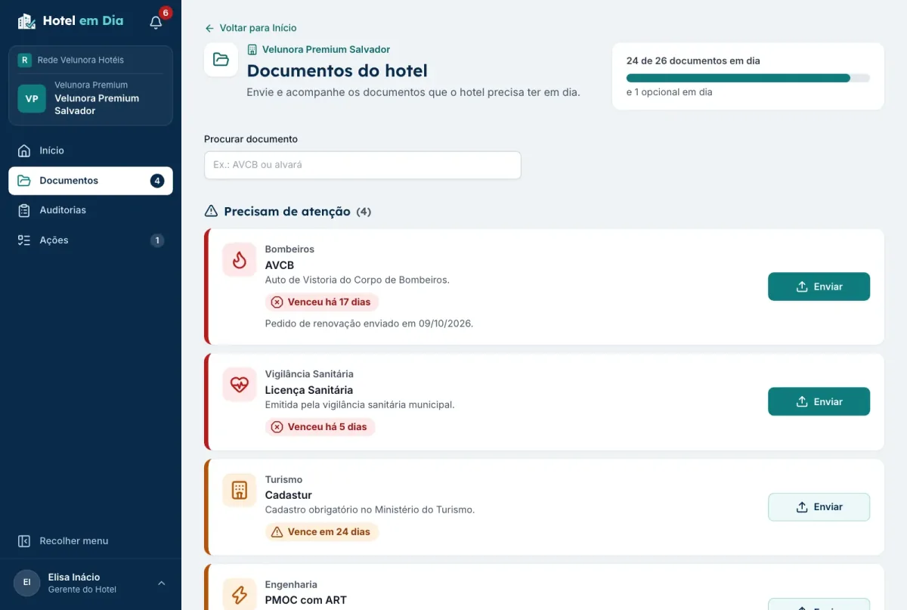Click the Licença Sanitária document title
Image resolution: width=907 pixels, height=610 pixels.
(x=309, y=390)
